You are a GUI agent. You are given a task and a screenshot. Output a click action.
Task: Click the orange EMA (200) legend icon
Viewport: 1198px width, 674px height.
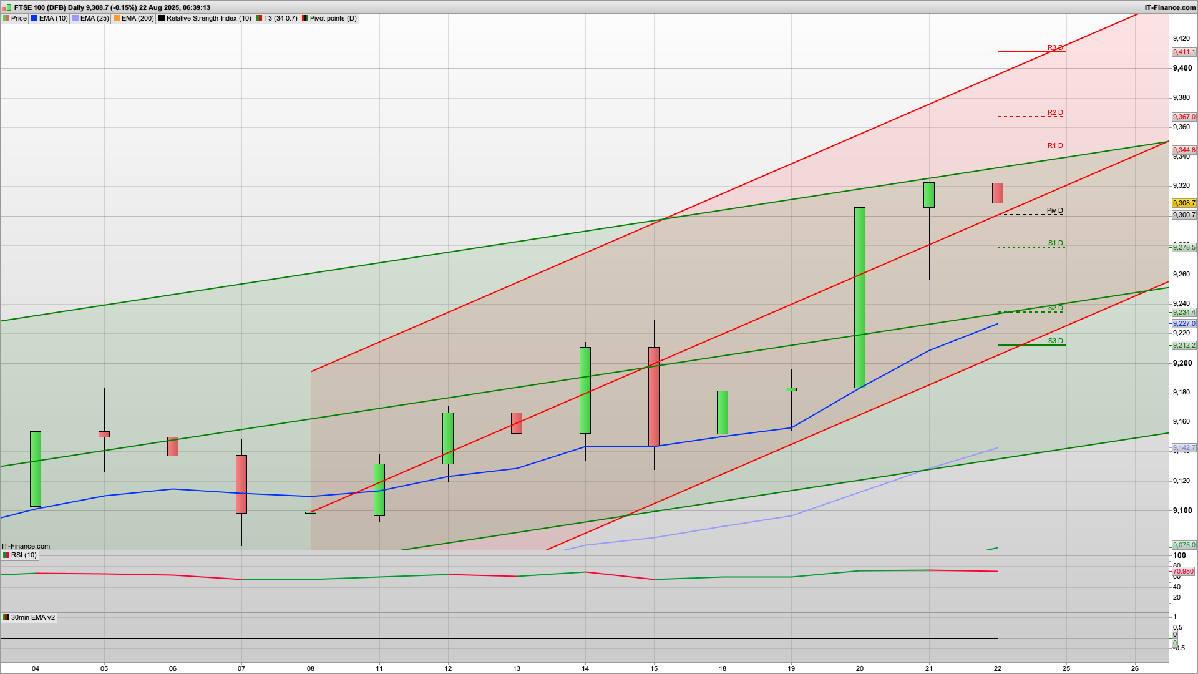pos(117,18)
